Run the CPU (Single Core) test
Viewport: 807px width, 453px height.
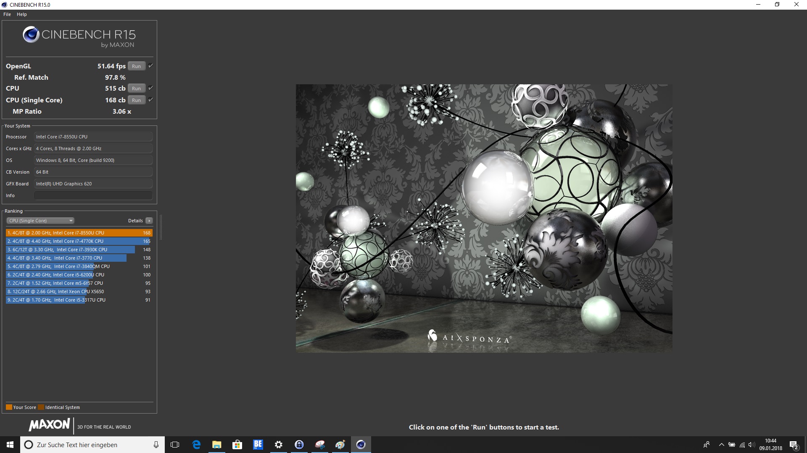coord(136,100)
